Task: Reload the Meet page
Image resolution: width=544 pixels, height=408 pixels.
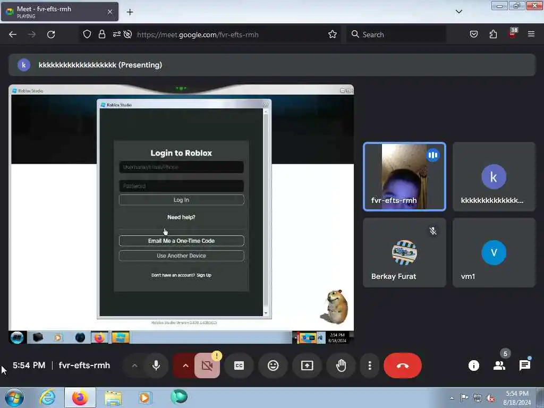Action: click(51, 35)
